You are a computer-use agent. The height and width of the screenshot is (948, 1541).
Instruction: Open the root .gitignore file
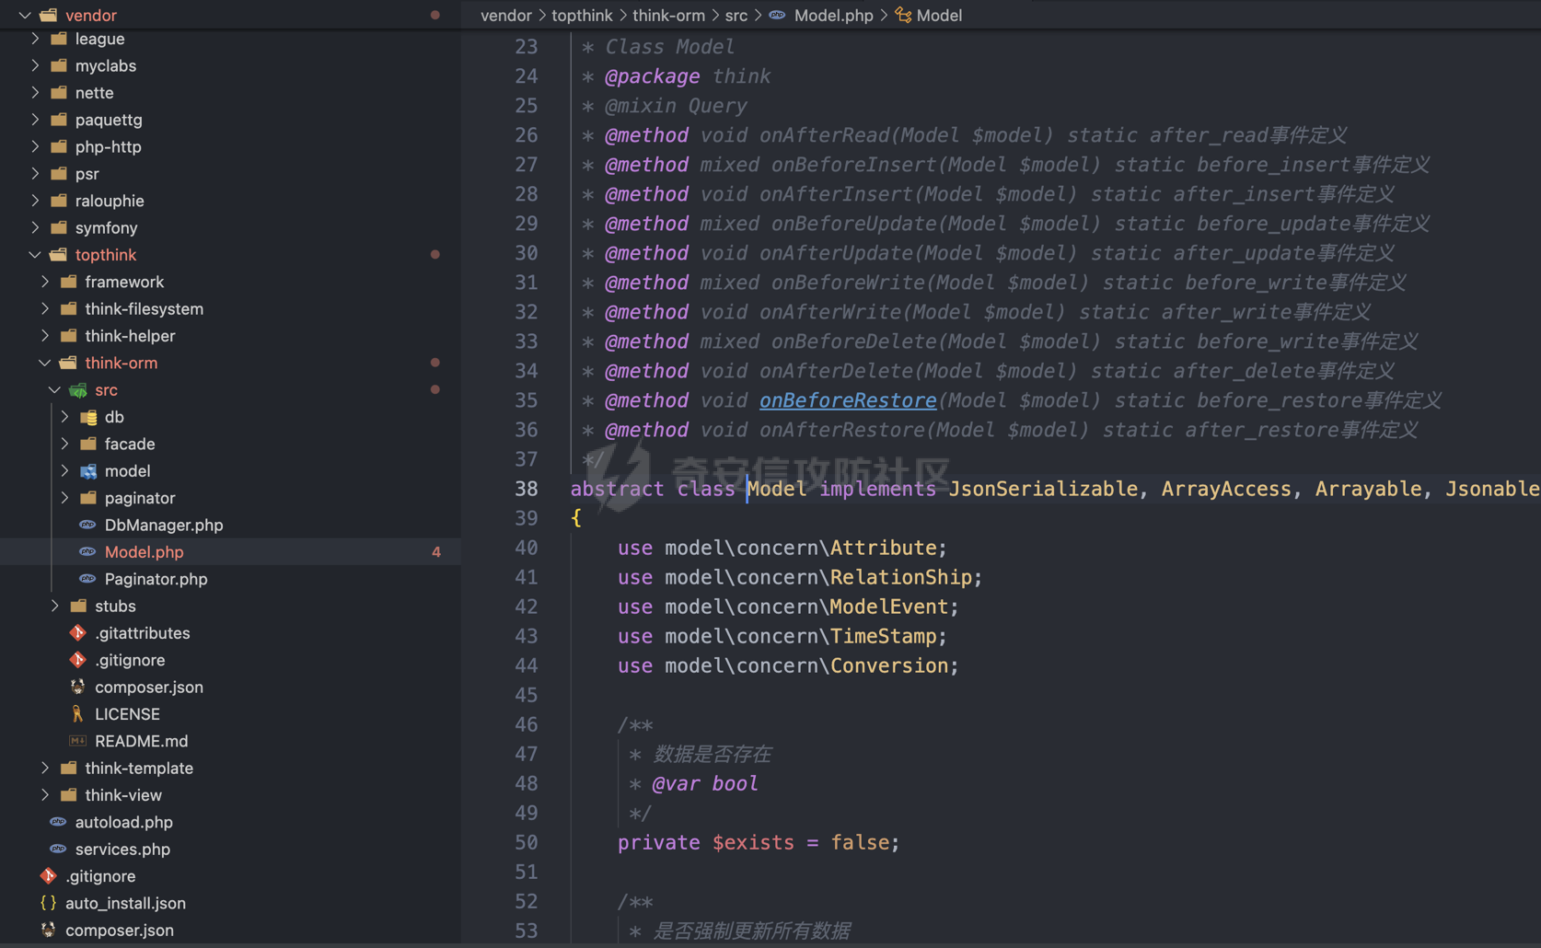(x=100, y=876)
